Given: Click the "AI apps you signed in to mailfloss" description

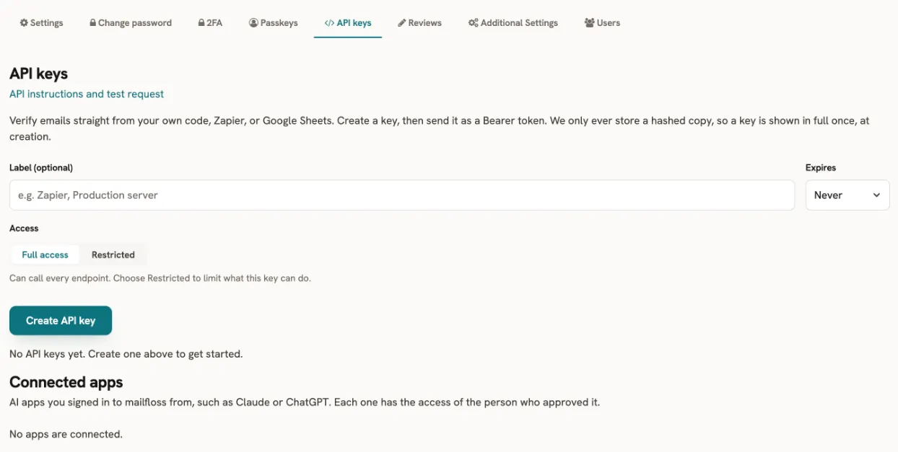Looking at the screenshot, I should point(305,402).
